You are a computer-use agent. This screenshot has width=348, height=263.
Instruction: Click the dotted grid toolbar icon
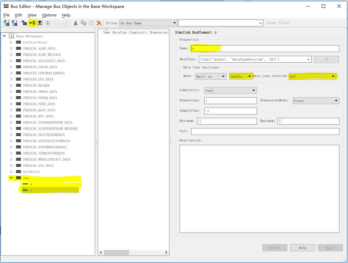[x=57, y=23]
